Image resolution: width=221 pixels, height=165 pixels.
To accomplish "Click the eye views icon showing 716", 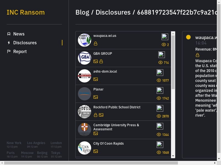I will point(161,62).
